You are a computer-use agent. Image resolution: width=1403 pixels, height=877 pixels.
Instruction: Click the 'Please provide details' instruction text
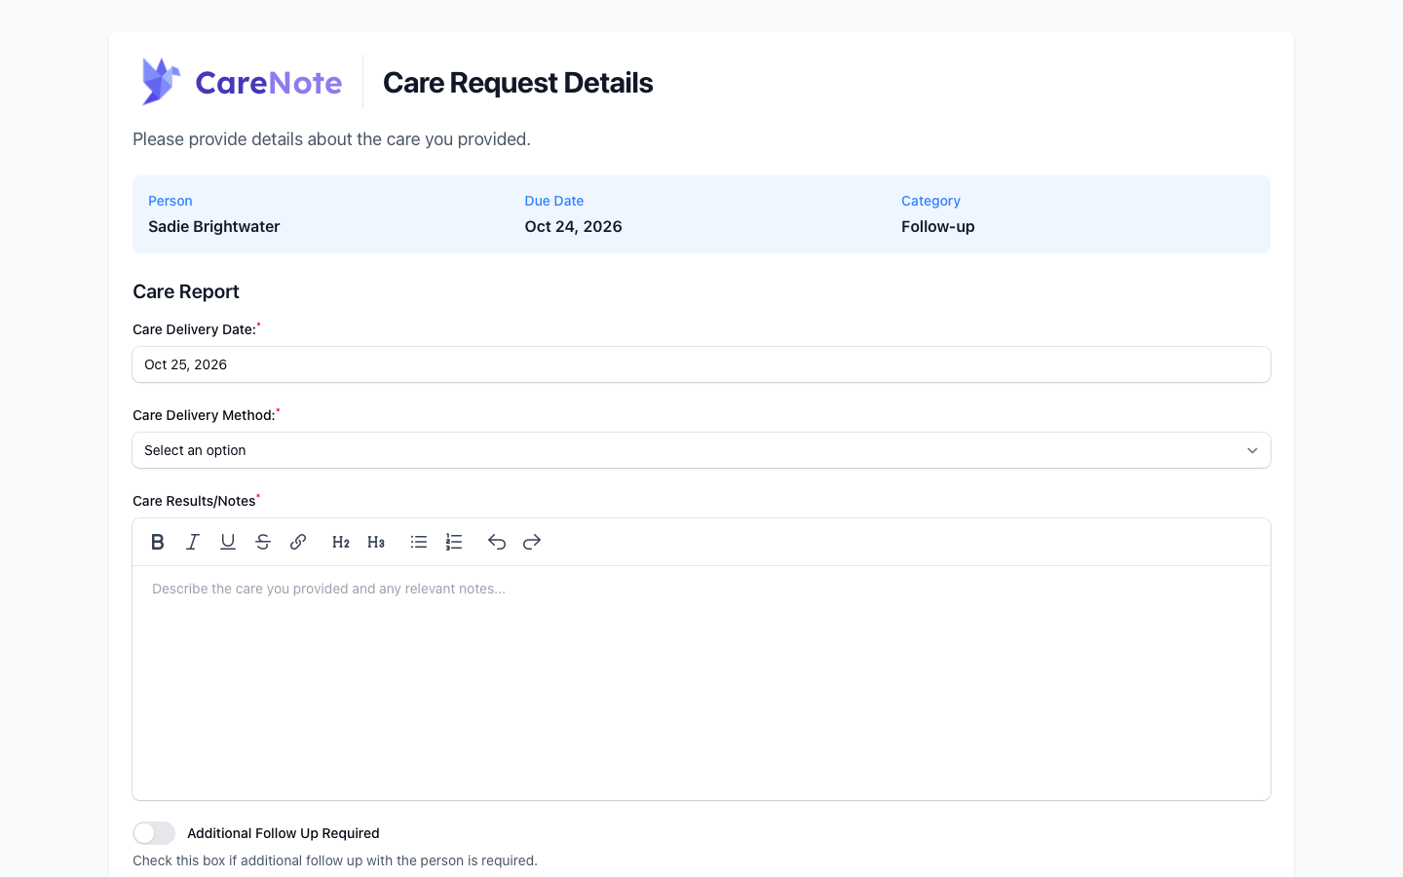click(331, 139)
